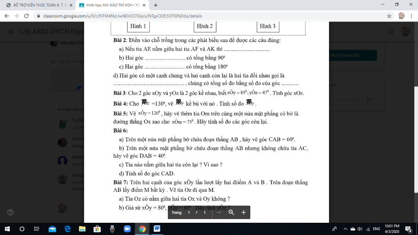Click the page number field in viewer
This screenshot has height=235, width=418.
coord(189,212)
